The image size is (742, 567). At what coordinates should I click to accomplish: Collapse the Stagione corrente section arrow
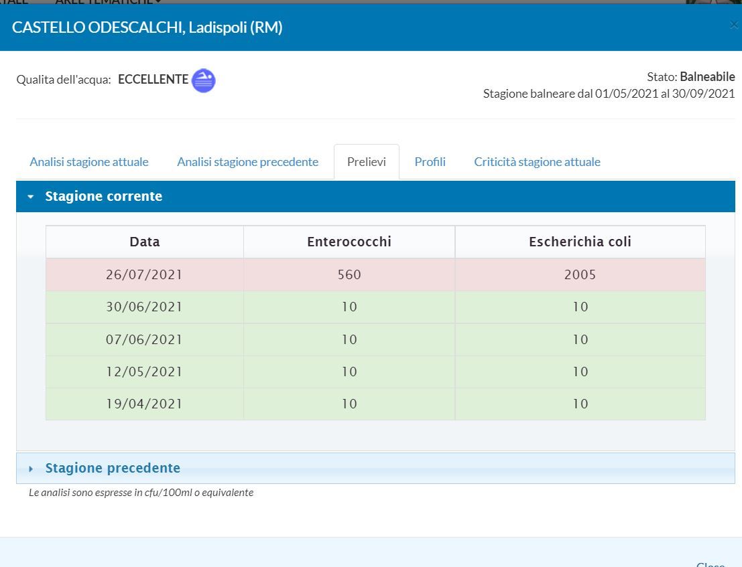(x=31, y=197)
